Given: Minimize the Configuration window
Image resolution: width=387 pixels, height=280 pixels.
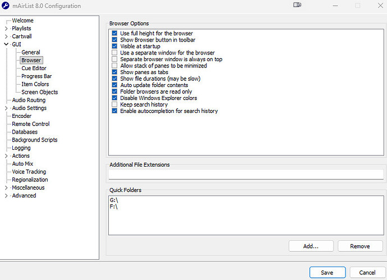Looking at the screenshot, I should coord(335,6).
